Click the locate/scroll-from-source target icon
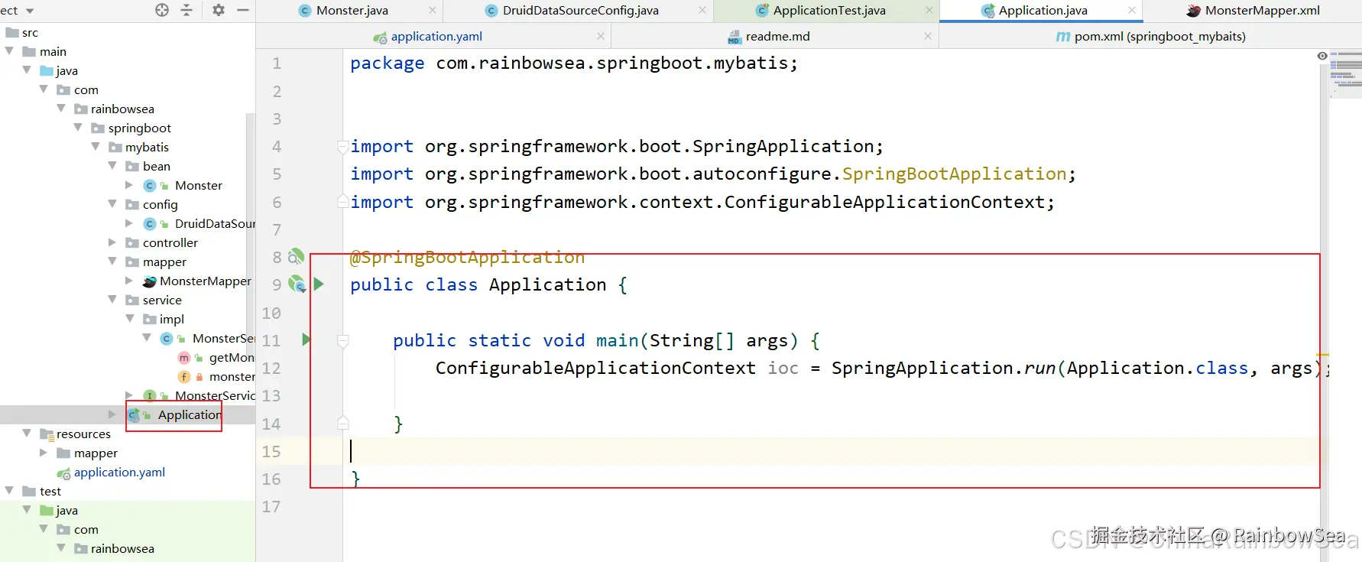Viewport: 1362px width, 562px height. coord(162,10)
